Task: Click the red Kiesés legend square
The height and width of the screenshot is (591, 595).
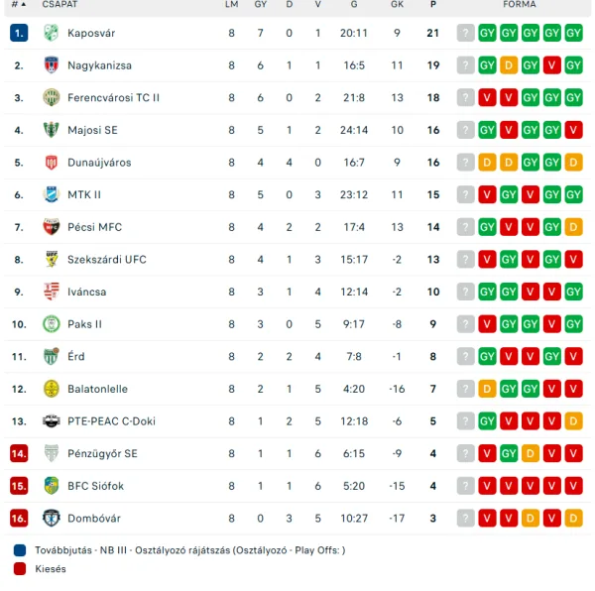Action: tap(20, 568)
